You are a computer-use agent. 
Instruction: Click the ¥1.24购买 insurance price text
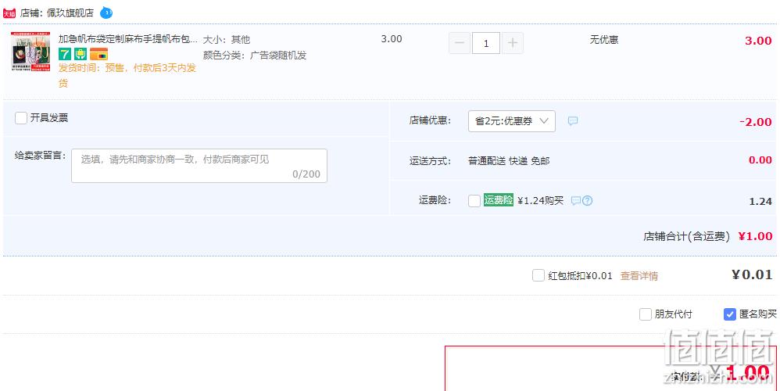[540, 200]
